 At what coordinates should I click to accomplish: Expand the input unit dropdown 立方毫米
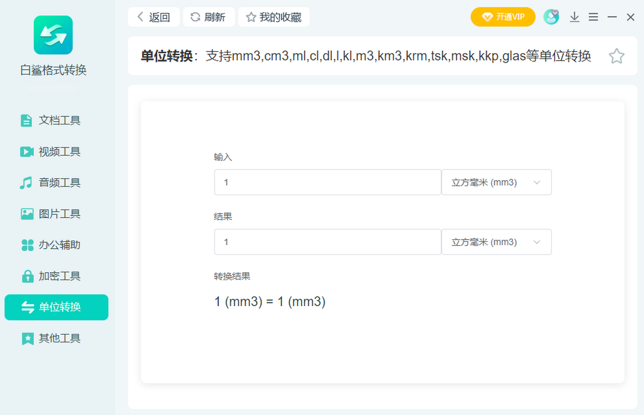coord(496,182)
